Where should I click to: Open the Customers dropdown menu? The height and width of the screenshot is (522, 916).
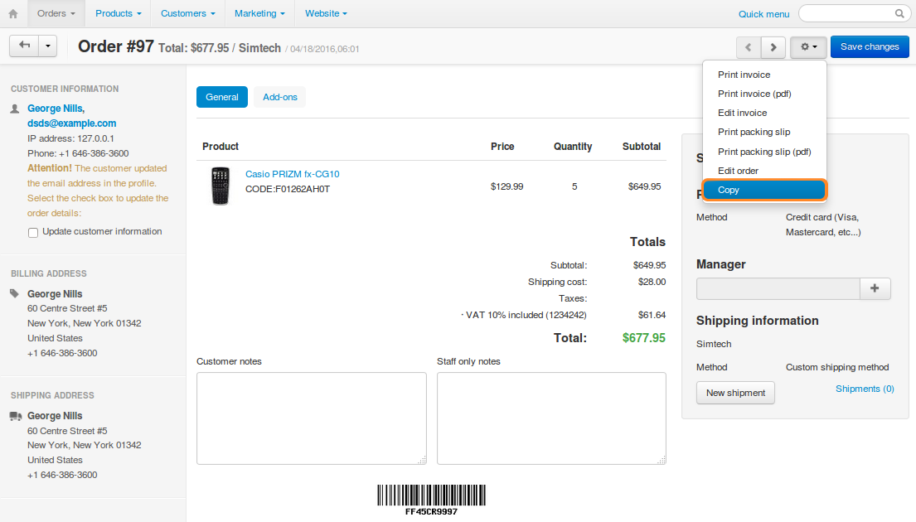coord(188,13)
